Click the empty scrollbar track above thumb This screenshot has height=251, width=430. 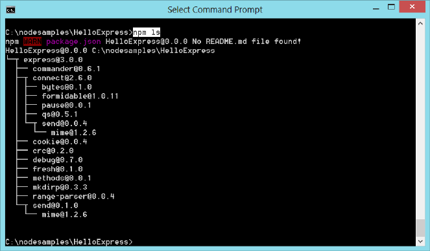[x=420, y=123]
